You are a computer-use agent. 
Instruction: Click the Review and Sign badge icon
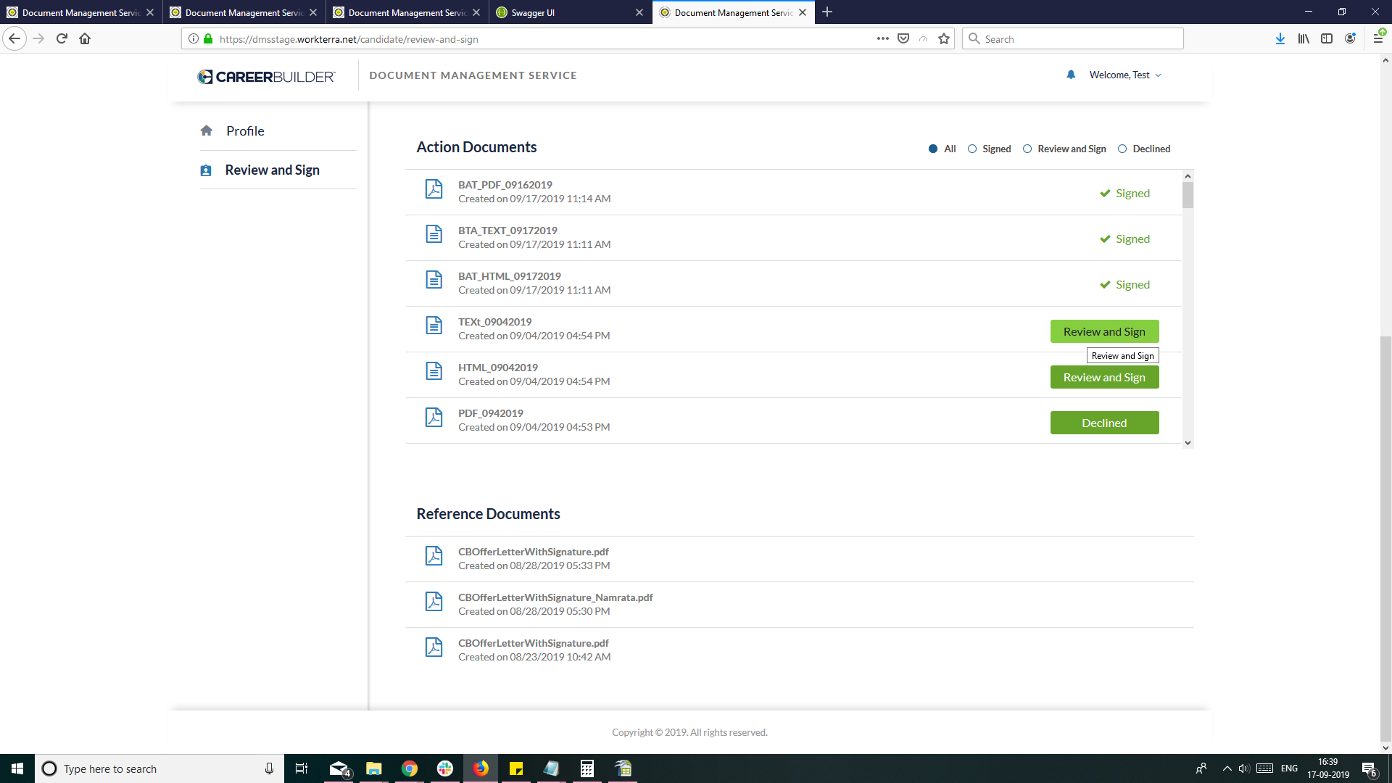click(x=206, y=170)
